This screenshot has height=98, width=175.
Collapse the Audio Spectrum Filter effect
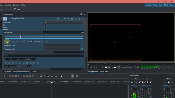coord(8,19)
